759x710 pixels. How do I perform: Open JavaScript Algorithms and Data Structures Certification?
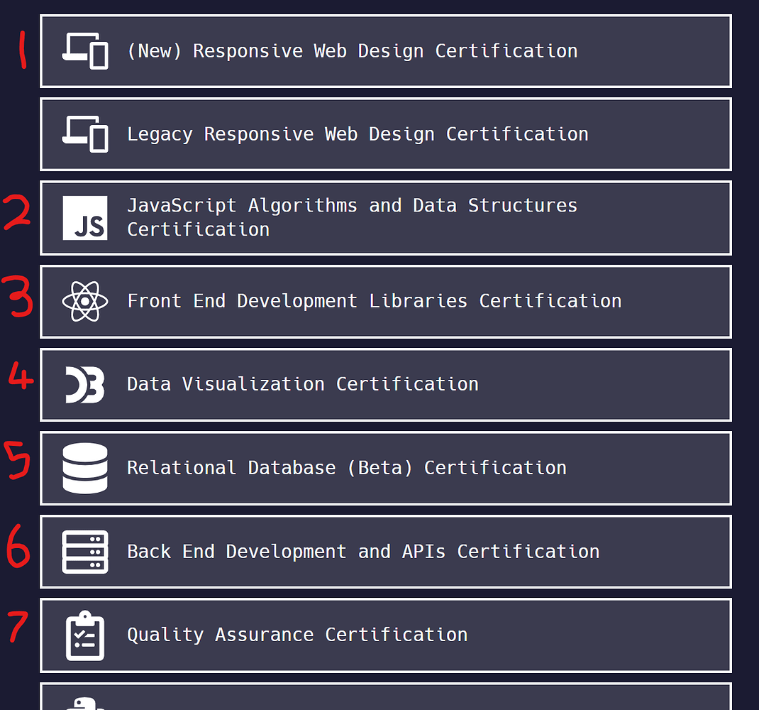pyautogui.click(x=386, y=217)
